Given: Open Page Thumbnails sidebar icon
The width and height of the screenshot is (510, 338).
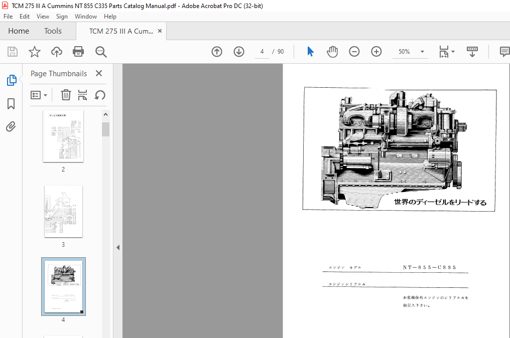Looking at the screenshot, I should point(12,80).
